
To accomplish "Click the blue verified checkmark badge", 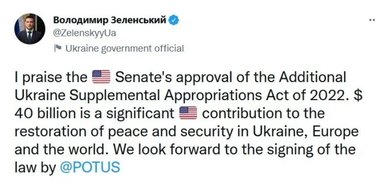I will coord(174,20).
